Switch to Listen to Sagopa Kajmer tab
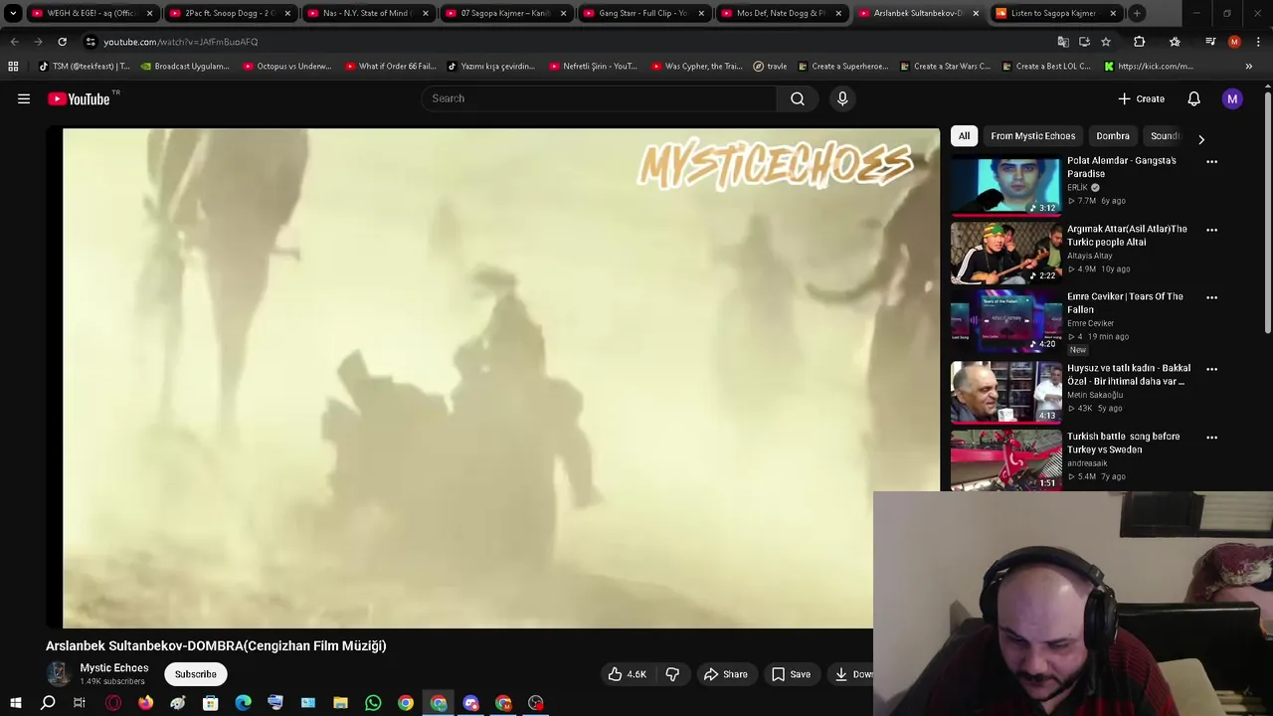Screen dimensions: 1273x716 click(1053, 13)
